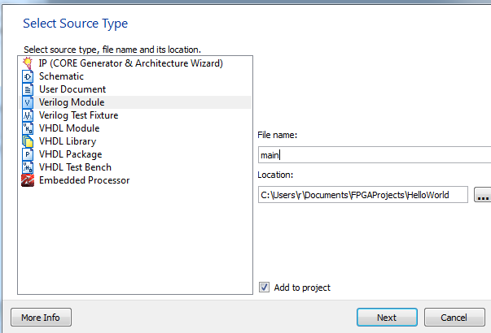Open More Info help
The width and height of the screenshot is (491, 333).
(x=41, y=318)
